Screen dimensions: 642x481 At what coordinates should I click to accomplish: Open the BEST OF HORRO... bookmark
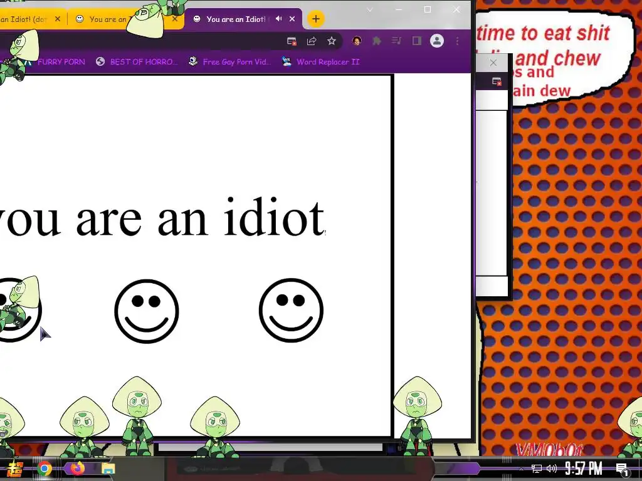(x=137, y=62)
